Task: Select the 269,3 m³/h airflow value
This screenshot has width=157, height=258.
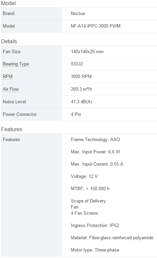Action: point(81,89)
